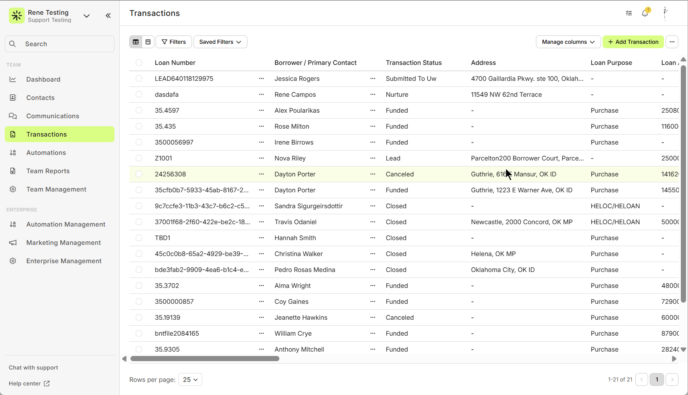
Task: Collapse the sidebar with double-chevron icon
Action: pos(108,16)
